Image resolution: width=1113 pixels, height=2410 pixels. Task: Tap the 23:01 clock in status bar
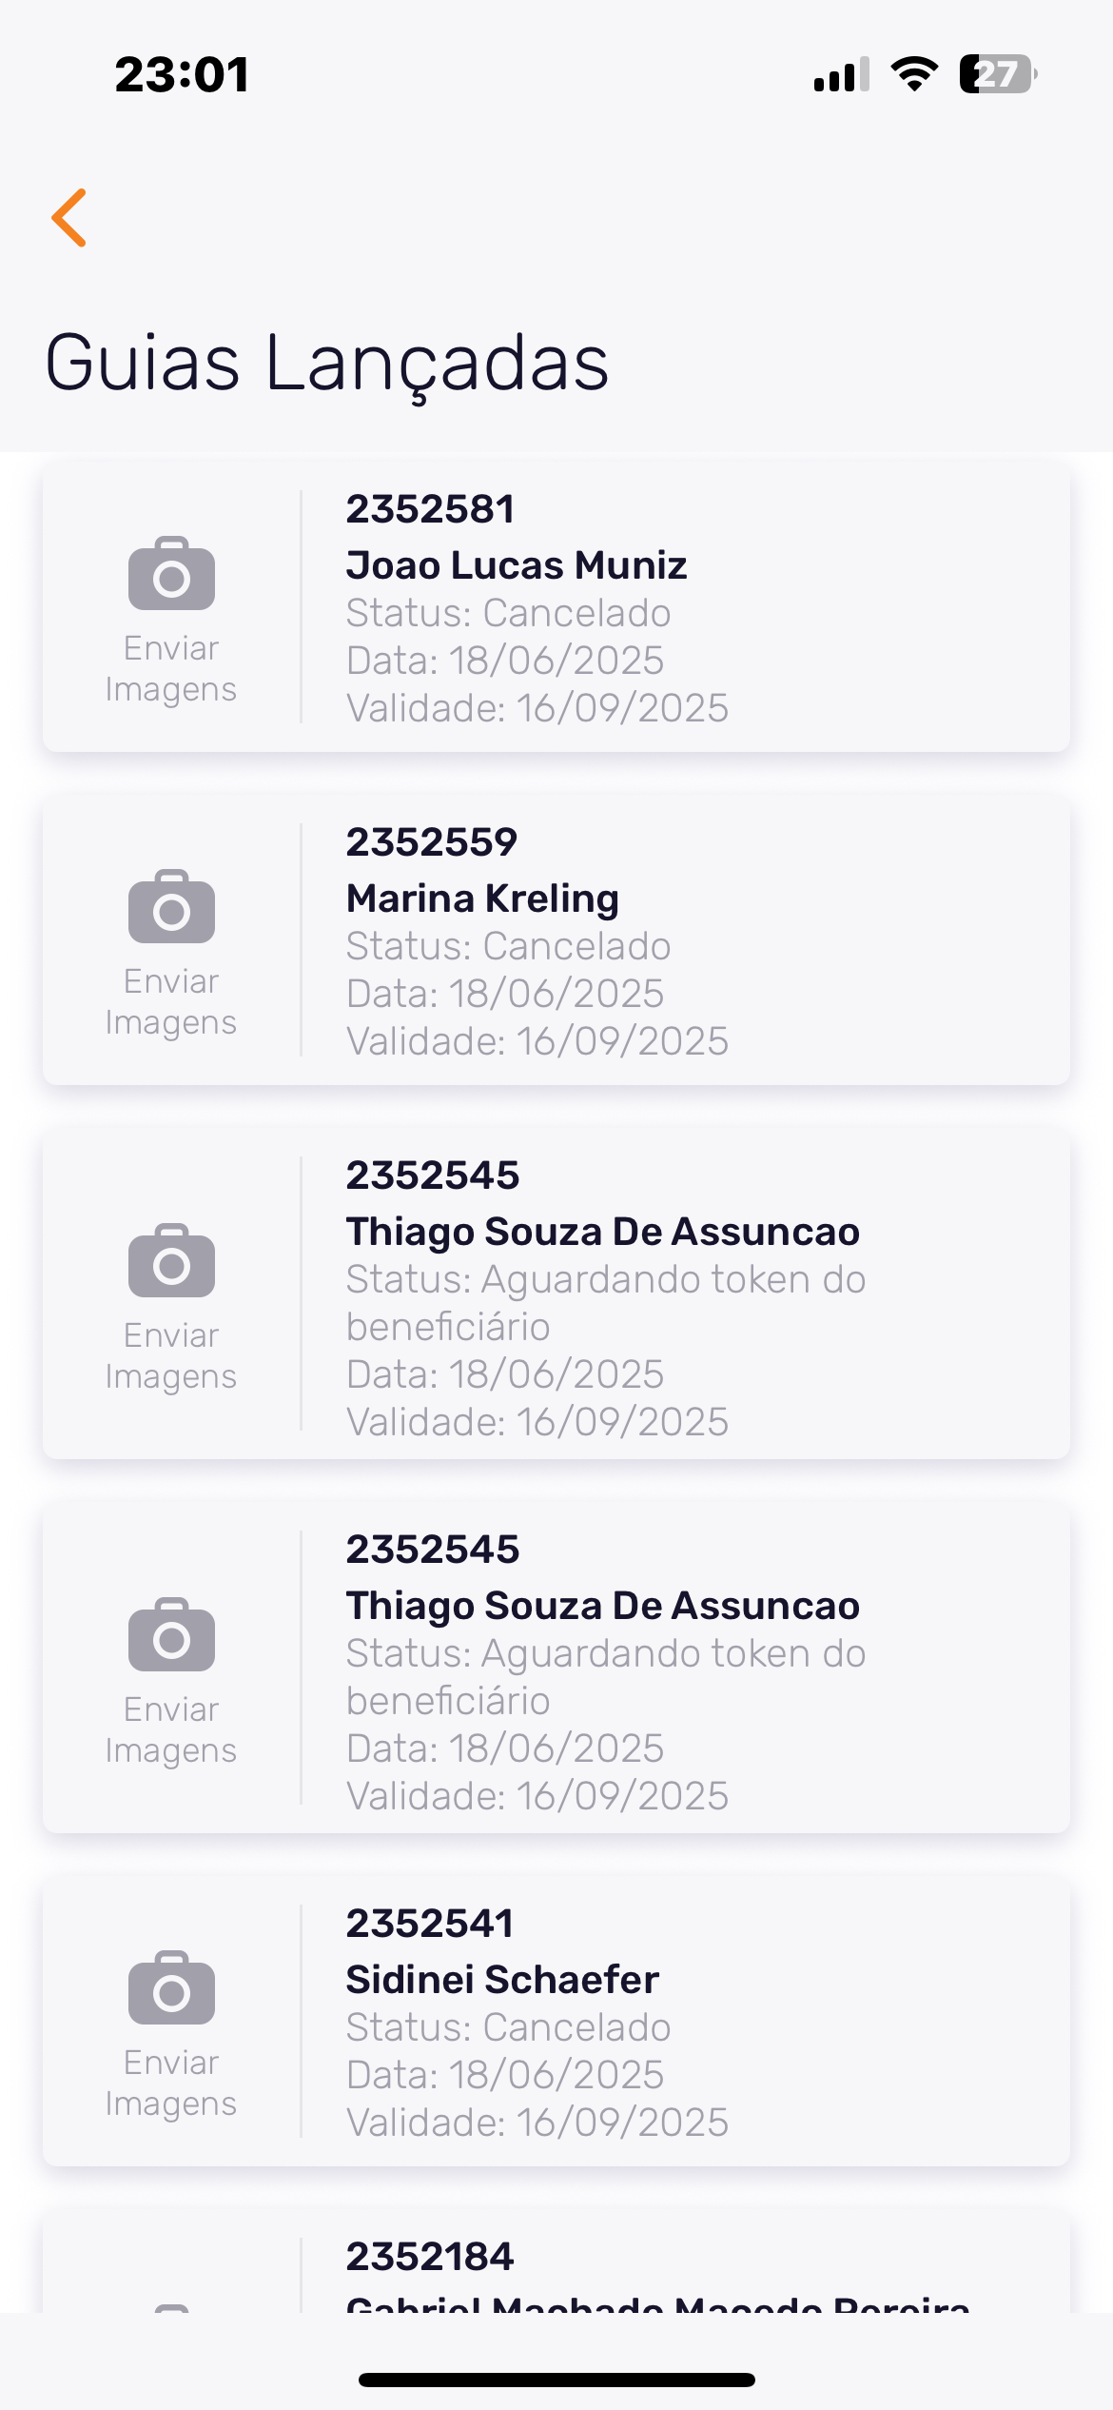pyautogui.click(x=182, y=74)
